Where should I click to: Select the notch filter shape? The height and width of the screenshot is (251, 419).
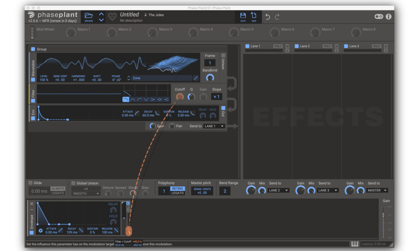tap(146, 100)
